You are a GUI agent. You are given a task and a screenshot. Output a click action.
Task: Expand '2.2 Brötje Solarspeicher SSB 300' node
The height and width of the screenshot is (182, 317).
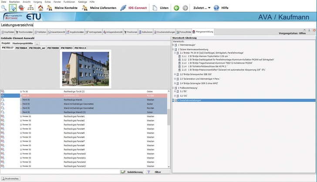point(175,74)
